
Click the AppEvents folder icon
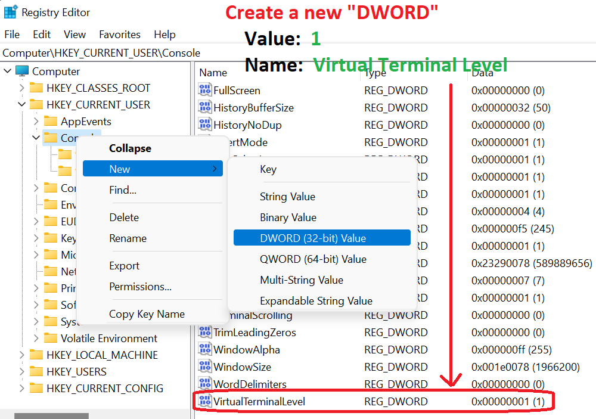pyautogui.click(x=51, y=122)
